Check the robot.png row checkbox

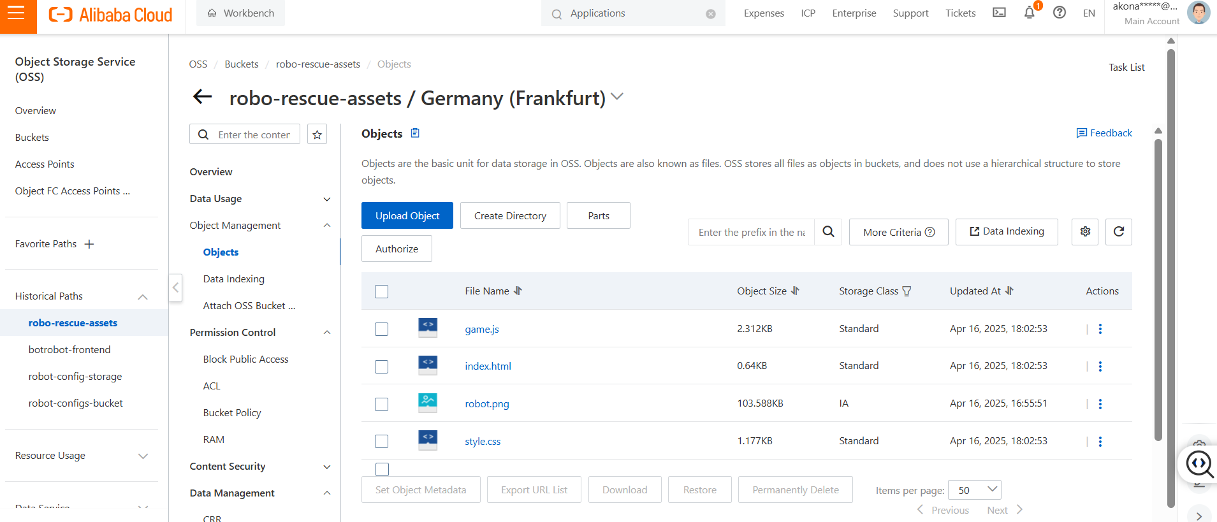[381, 404]
